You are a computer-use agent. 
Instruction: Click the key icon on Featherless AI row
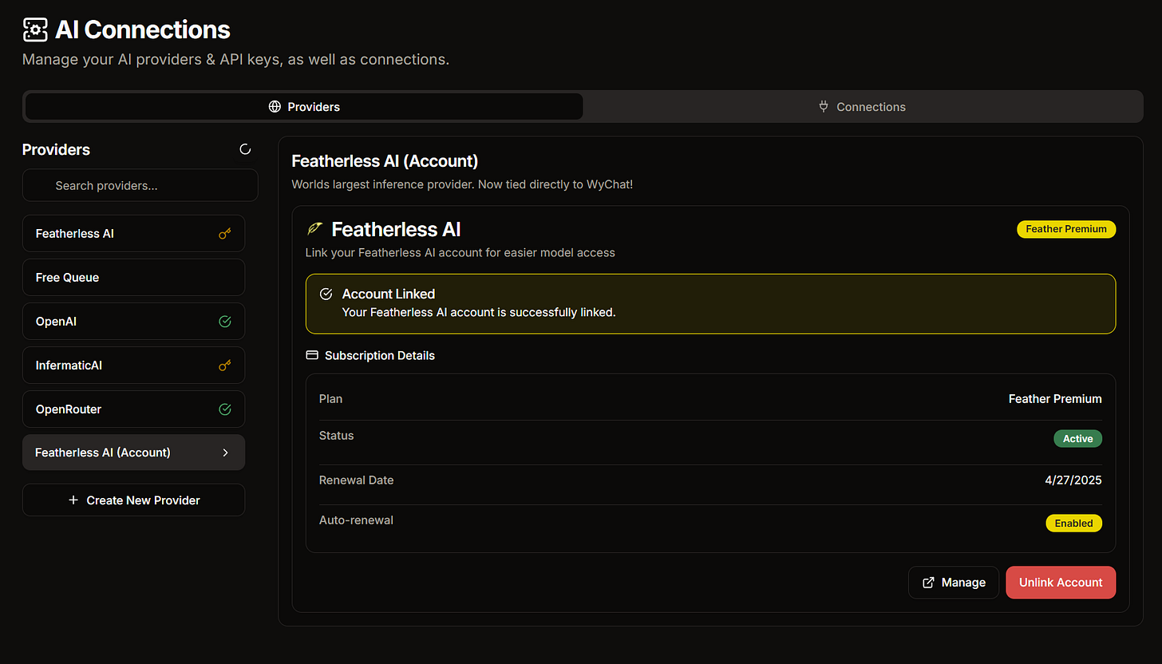(225, 234)
